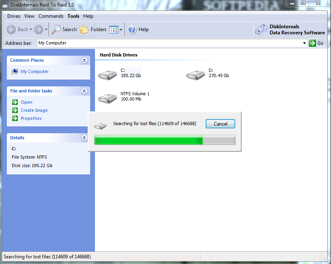Click the green arrow beside Properties
Image resolution: width=331 pixels, height=264 pixels.
coord(15,118)
